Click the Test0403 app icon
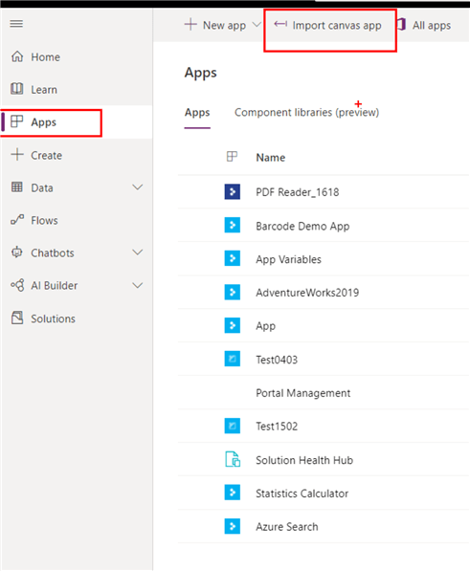Viewport: 470px width, 571px height. click(x=232, y=359)
